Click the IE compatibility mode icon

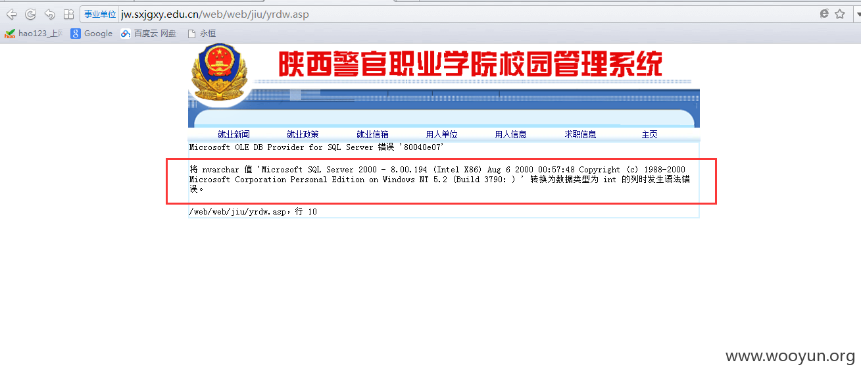(824, 14)
